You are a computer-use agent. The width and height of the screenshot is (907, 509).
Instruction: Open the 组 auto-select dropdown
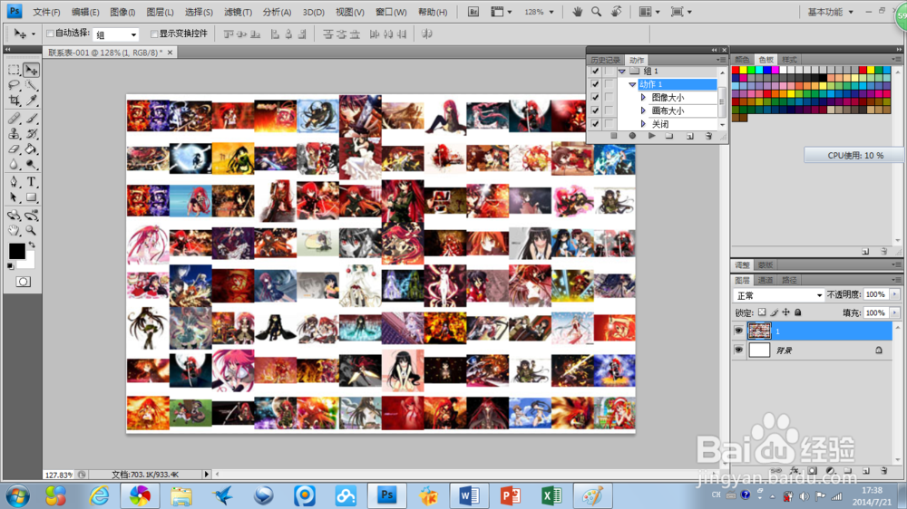pos(116,34)
